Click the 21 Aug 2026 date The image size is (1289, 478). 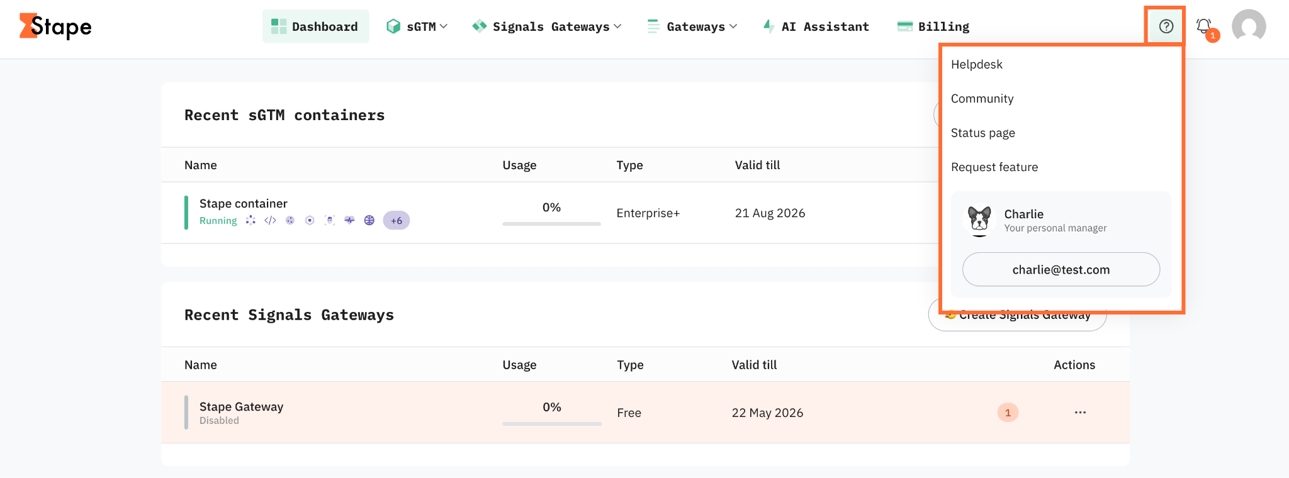click(x=770, y=213)
